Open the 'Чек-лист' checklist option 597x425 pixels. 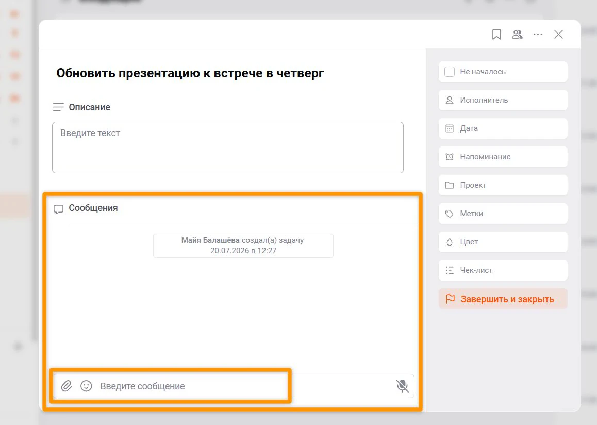click(503, 270)
